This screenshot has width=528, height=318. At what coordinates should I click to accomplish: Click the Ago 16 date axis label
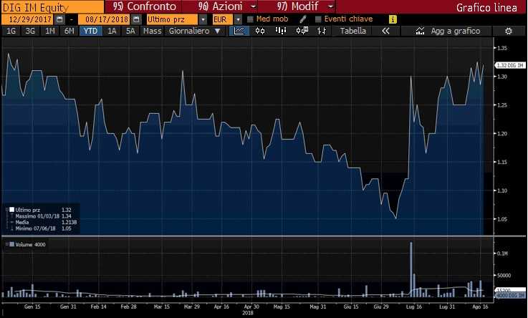point(480,307)
